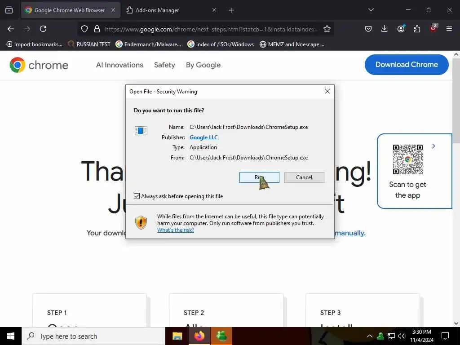The height and width of the screenshot is (345, 460).
Task: Open the Firefox account icon
Action: [401, 29]
